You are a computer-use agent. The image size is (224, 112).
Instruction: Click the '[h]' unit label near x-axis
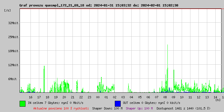(218, 100)
